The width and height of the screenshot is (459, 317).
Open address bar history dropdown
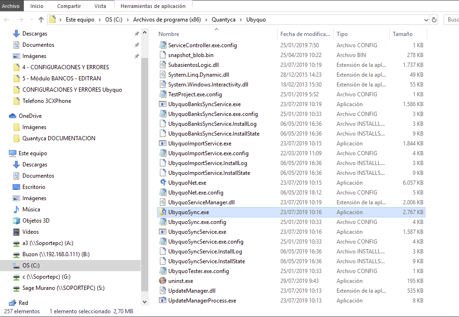click(x=426, y=20)
